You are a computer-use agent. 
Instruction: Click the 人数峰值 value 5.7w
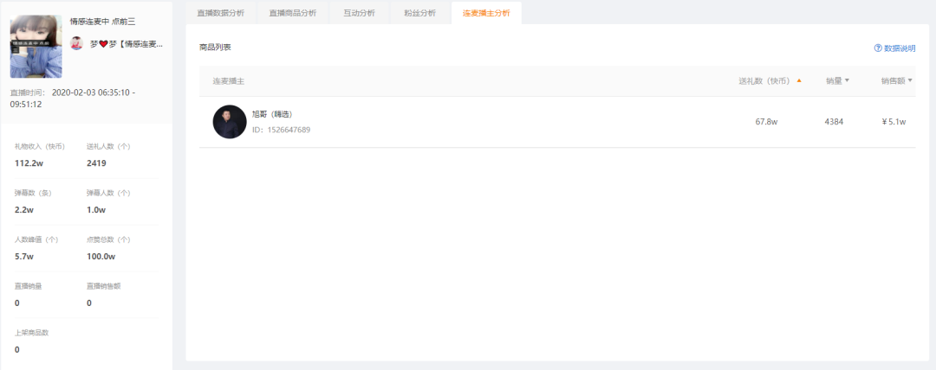click(x=24, y=256)
